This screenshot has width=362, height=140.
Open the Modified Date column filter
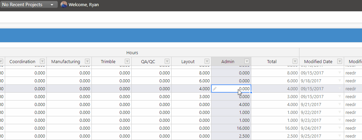click(x=340, y=61)
